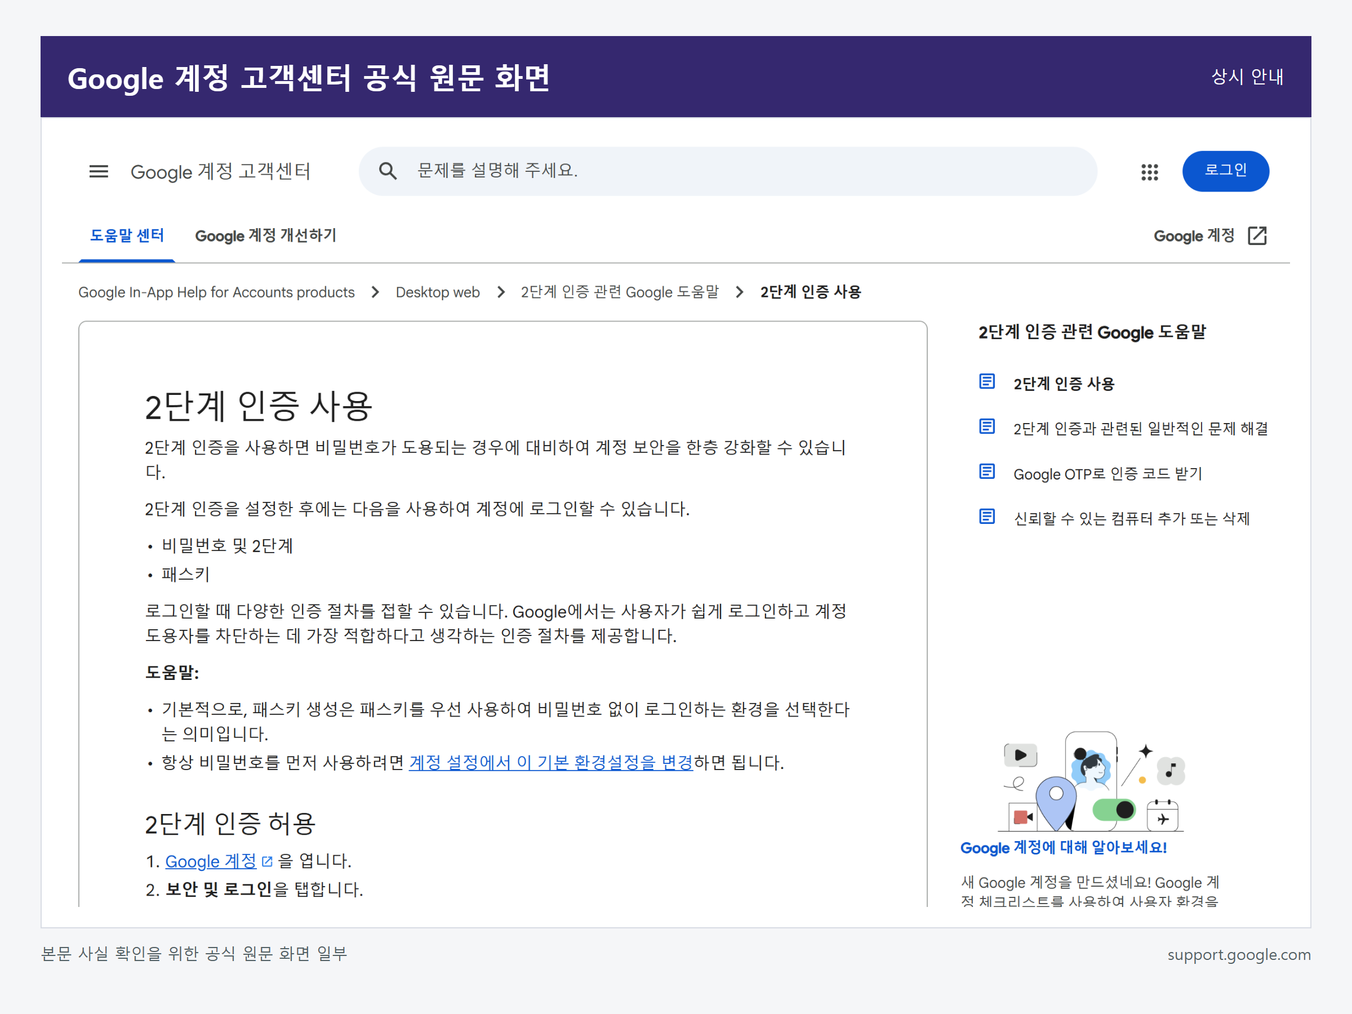Open the Google 계정 link at top right

click(x=1194, y=236)
